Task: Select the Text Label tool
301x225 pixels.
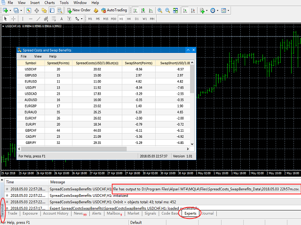Action: tap(69, 19)
